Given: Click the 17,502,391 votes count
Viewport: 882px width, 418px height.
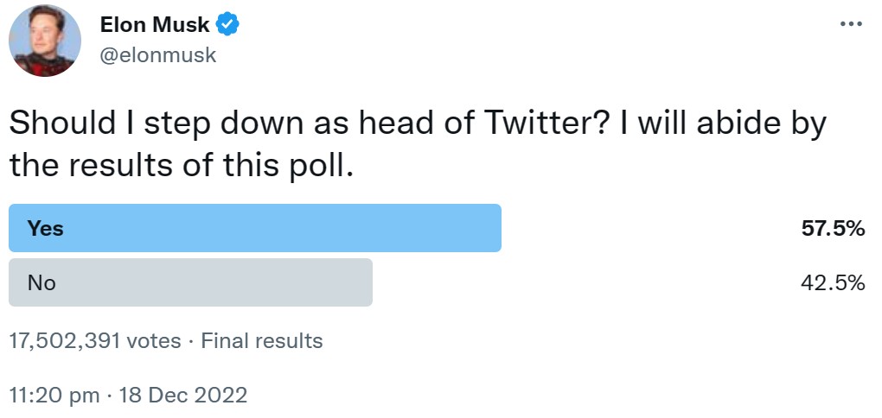Looking at the screenshot, I should pos(95,341).
